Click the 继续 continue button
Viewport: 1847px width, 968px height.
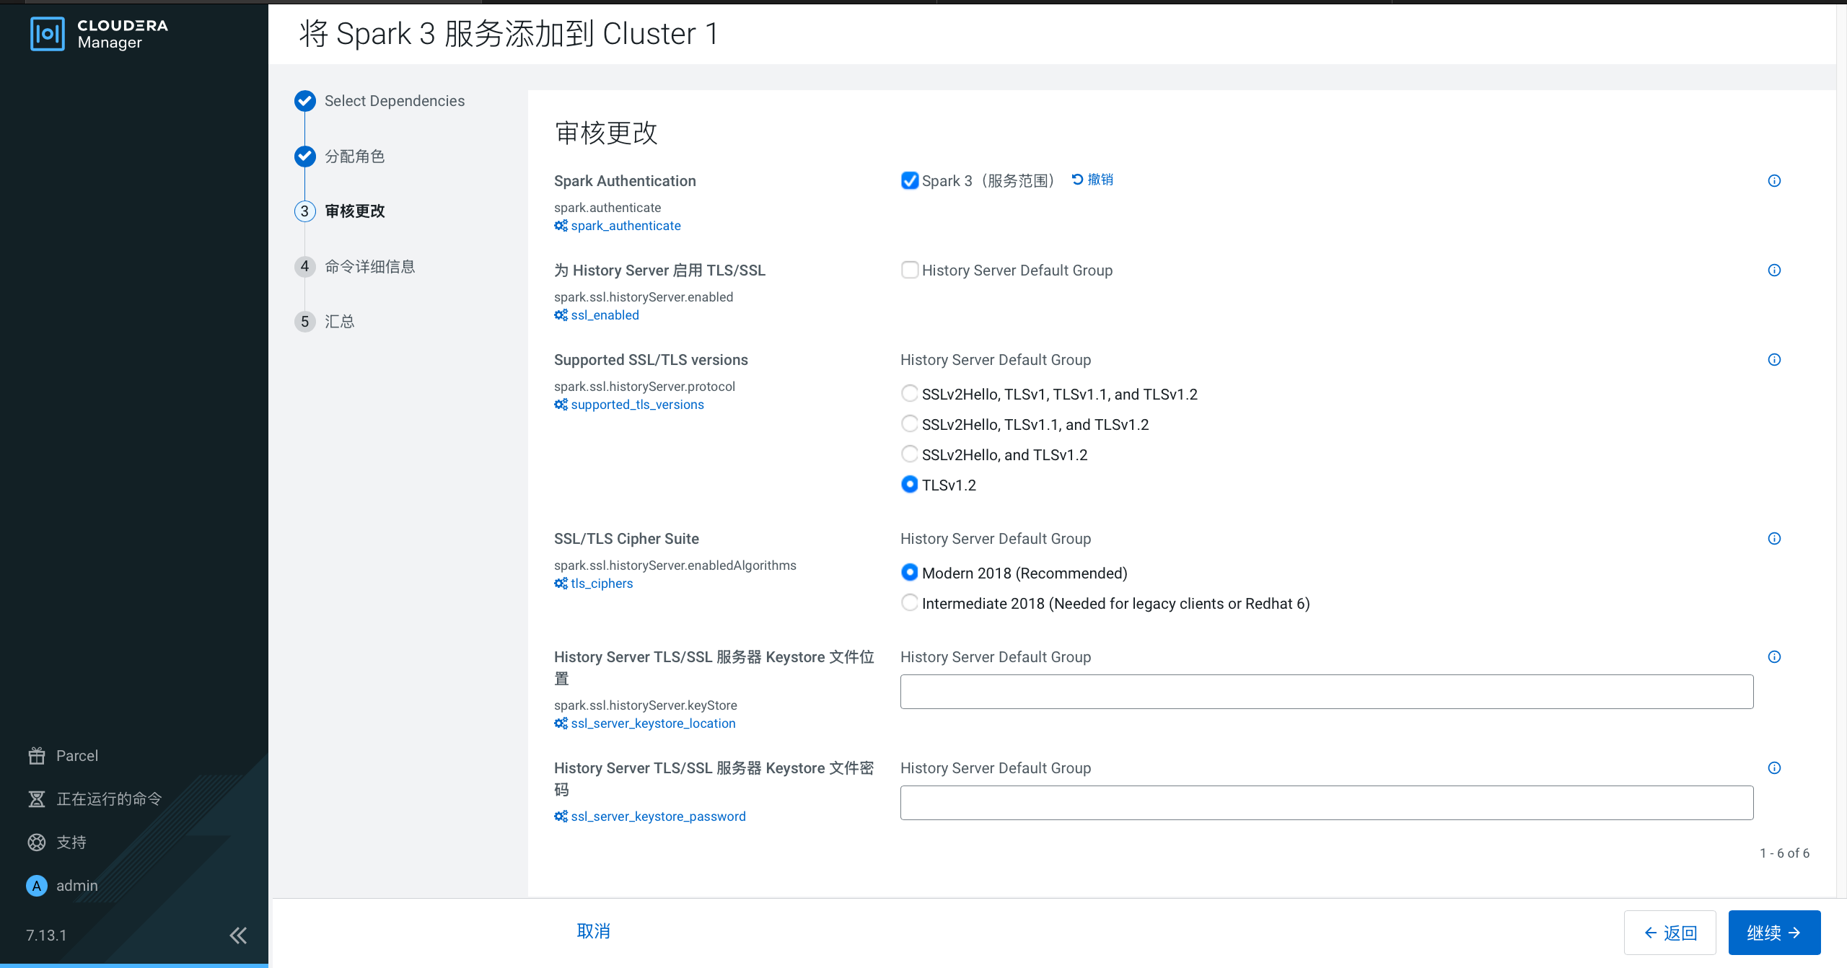pos(1773,933)
